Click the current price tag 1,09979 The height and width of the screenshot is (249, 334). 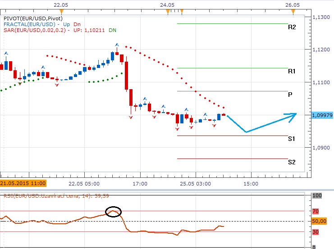[x=322, y=116]
